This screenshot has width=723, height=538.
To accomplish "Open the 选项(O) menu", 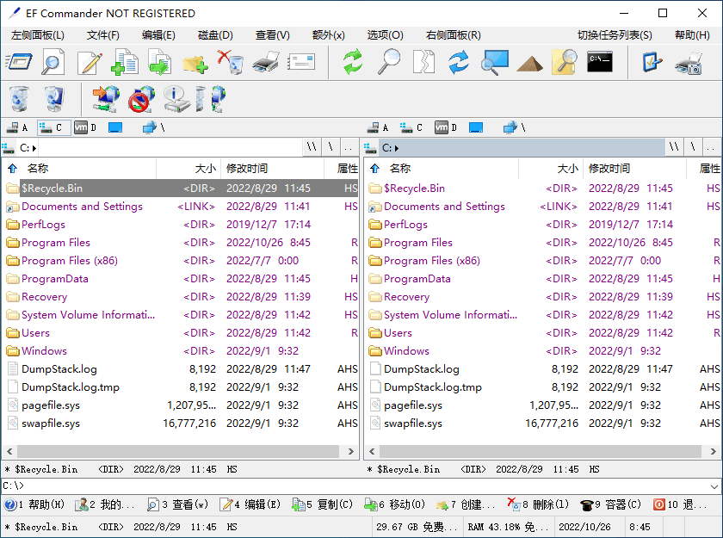I will point(385,35).
